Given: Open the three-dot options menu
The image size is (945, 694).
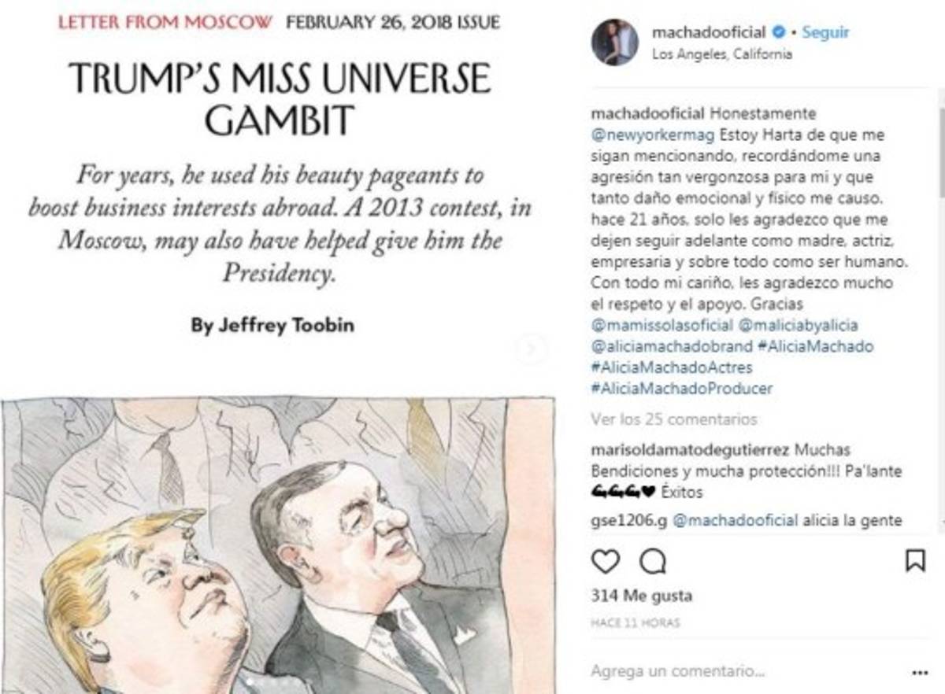Looking at the screenshot, I should tap(918, 673).
